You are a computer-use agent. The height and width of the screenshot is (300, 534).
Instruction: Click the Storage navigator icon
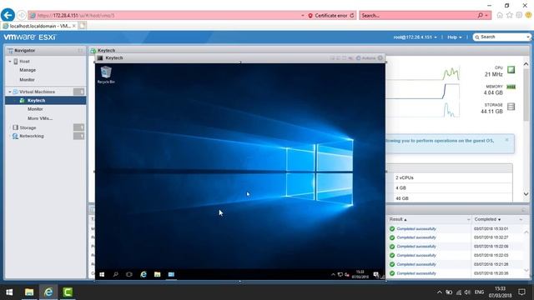pos(15,127)
